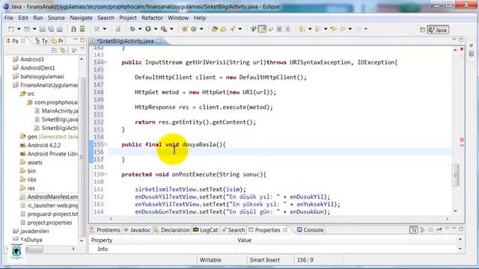The width and height of the screenshot is (479, 269).
Task: Open the Back history dropdown arrow
Action: [x=350, y=29]
